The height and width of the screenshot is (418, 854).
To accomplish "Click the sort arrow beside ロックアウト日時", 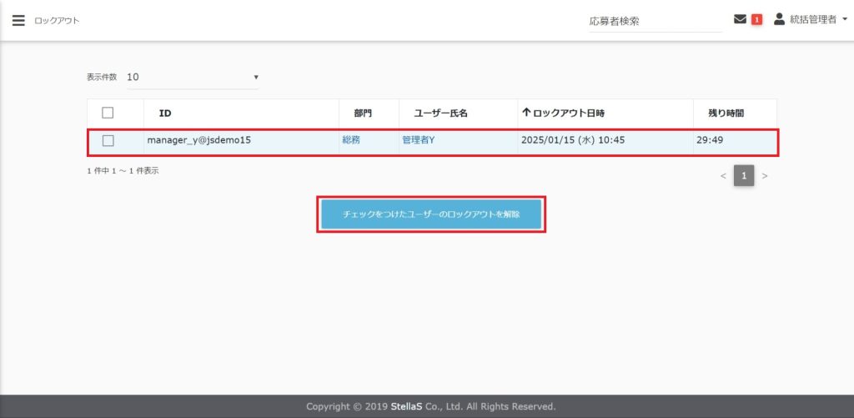I will [526, 113].
